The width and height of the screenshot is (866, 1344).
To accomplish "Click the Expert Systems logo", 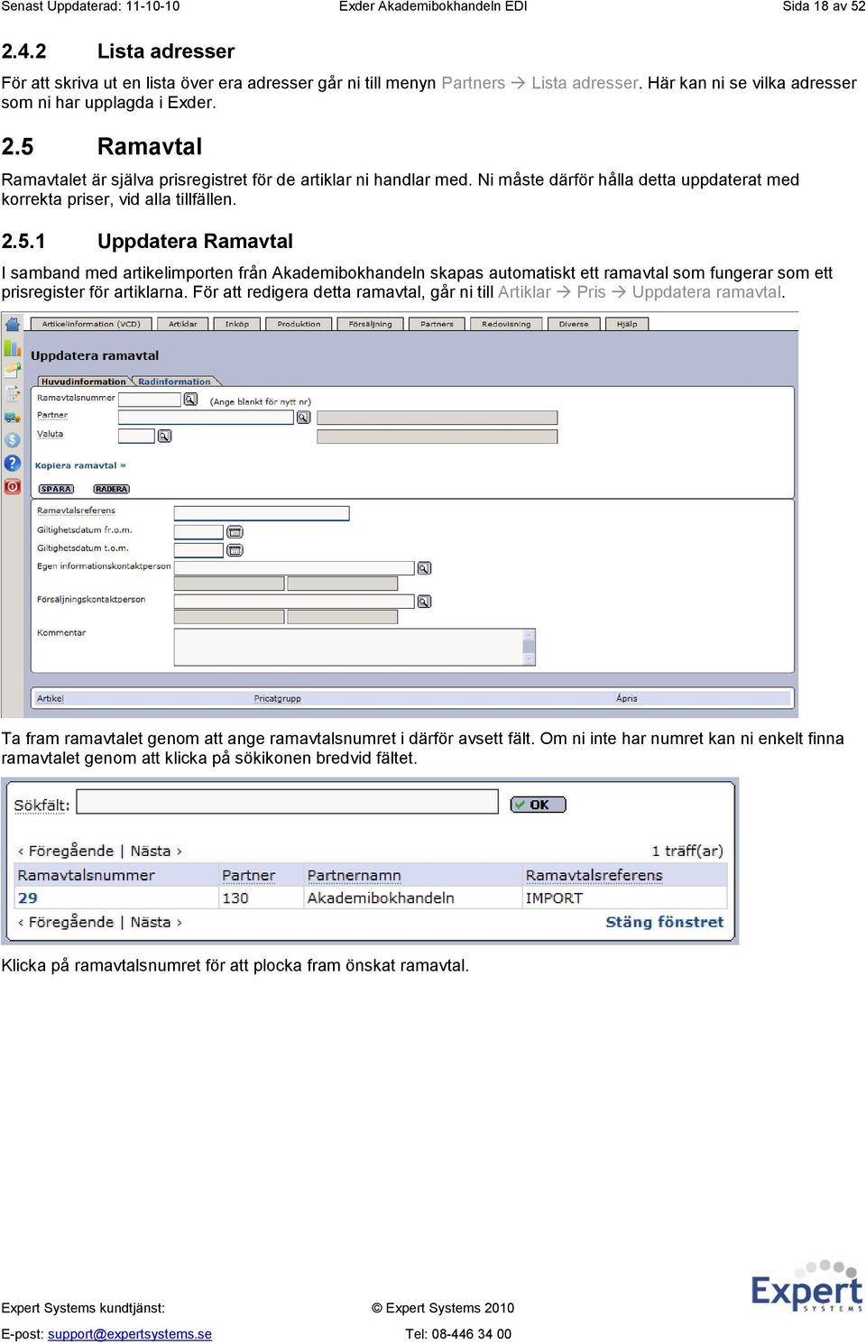I will 807,1287.
